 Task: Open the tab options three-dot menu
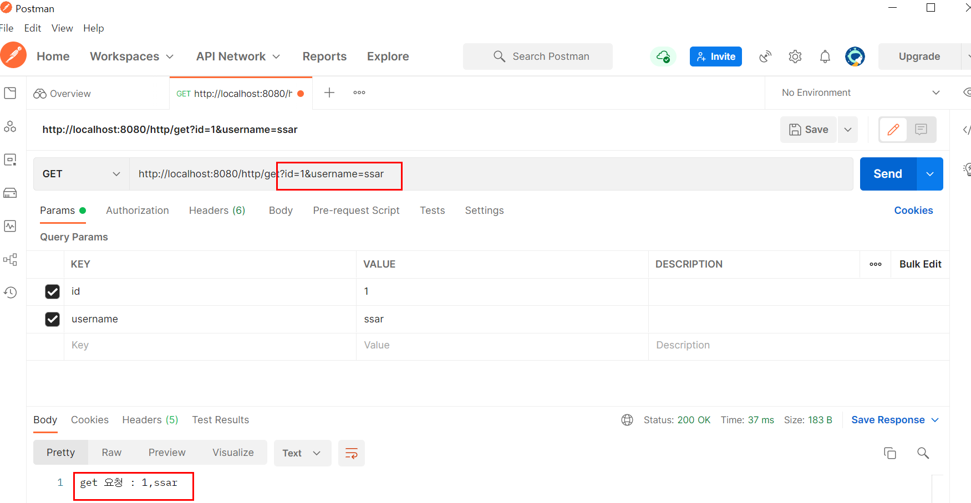[359, 93]
